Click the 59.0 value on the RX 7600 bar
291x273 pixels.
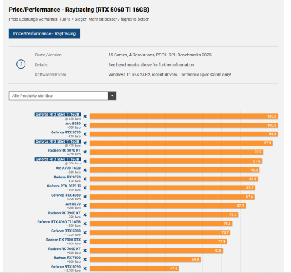pyautogui.click(x=196, y=260)
